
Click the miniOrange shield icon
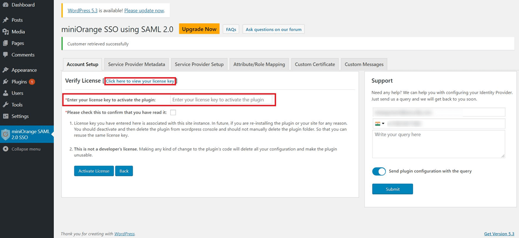6,134
